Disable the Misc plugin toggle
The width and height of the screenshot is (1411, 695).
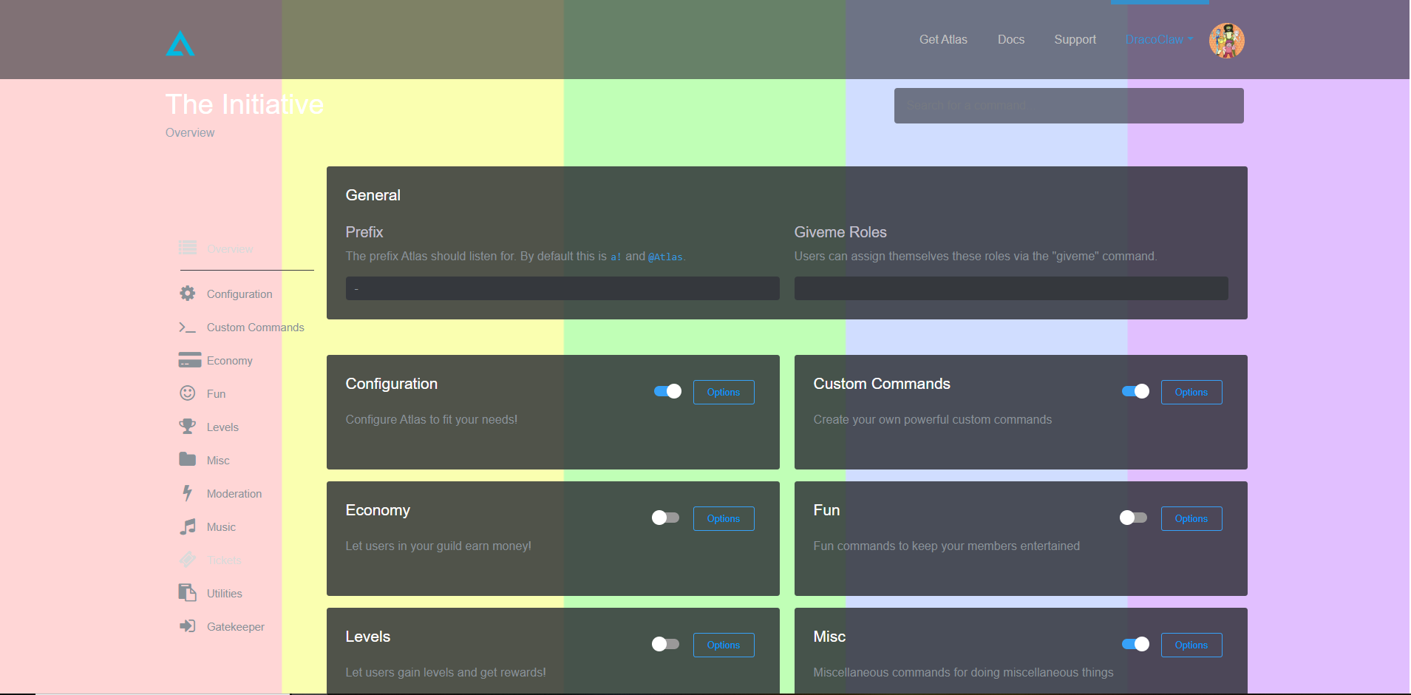point(1135,644)
